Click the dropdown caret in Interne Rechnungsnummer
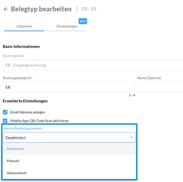 pos(132,137)
